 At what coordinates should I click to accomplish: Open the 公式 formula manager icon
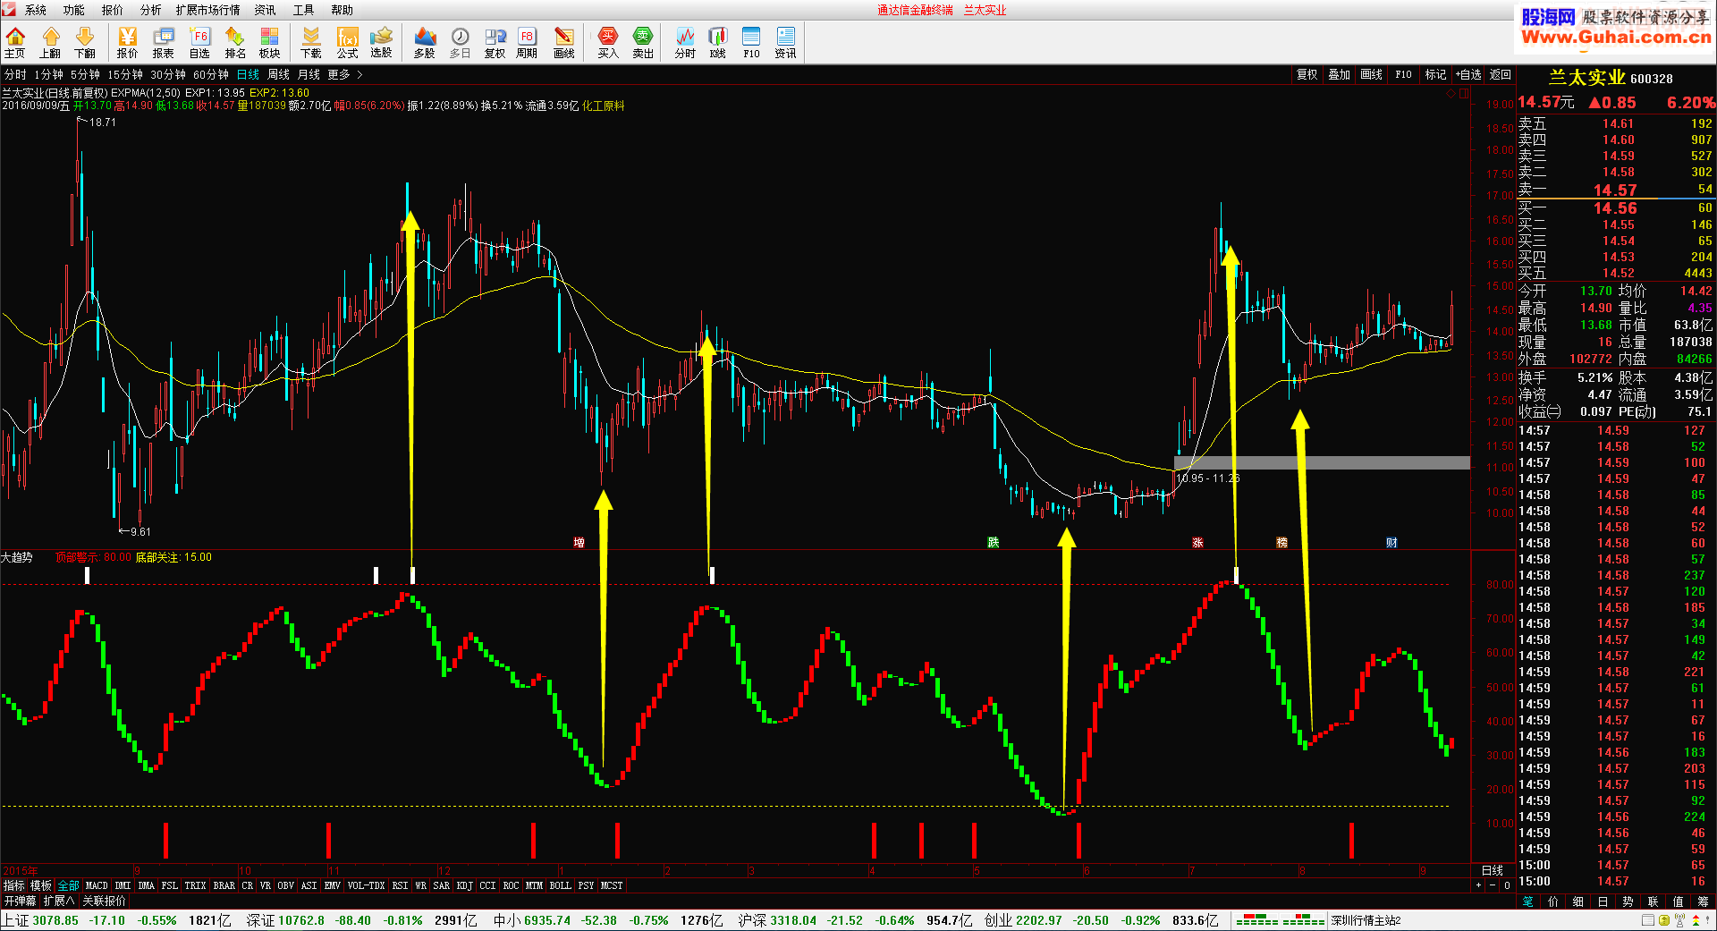tap(347, 42)
